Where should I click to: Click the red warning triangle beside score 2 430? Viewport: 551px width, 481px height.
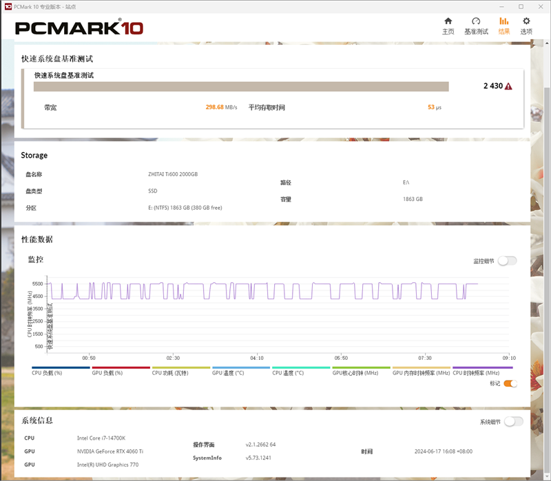click(508, 87)
